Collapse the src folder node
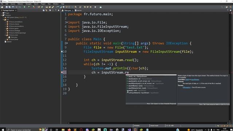Screen dimensions: 233x131 pyautogui.click(x=3, y=20)
